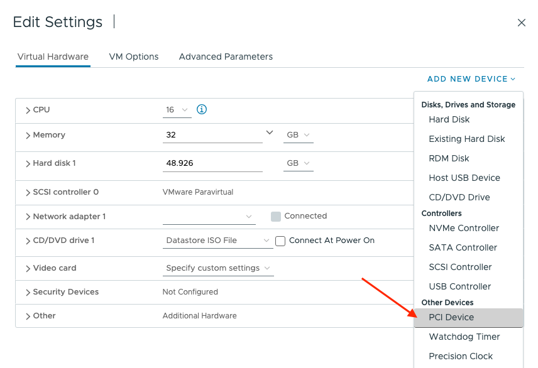Screen dimensions: 538x368
Task: Click the ADD NEW DEVICE button
Action: (471, 79)
